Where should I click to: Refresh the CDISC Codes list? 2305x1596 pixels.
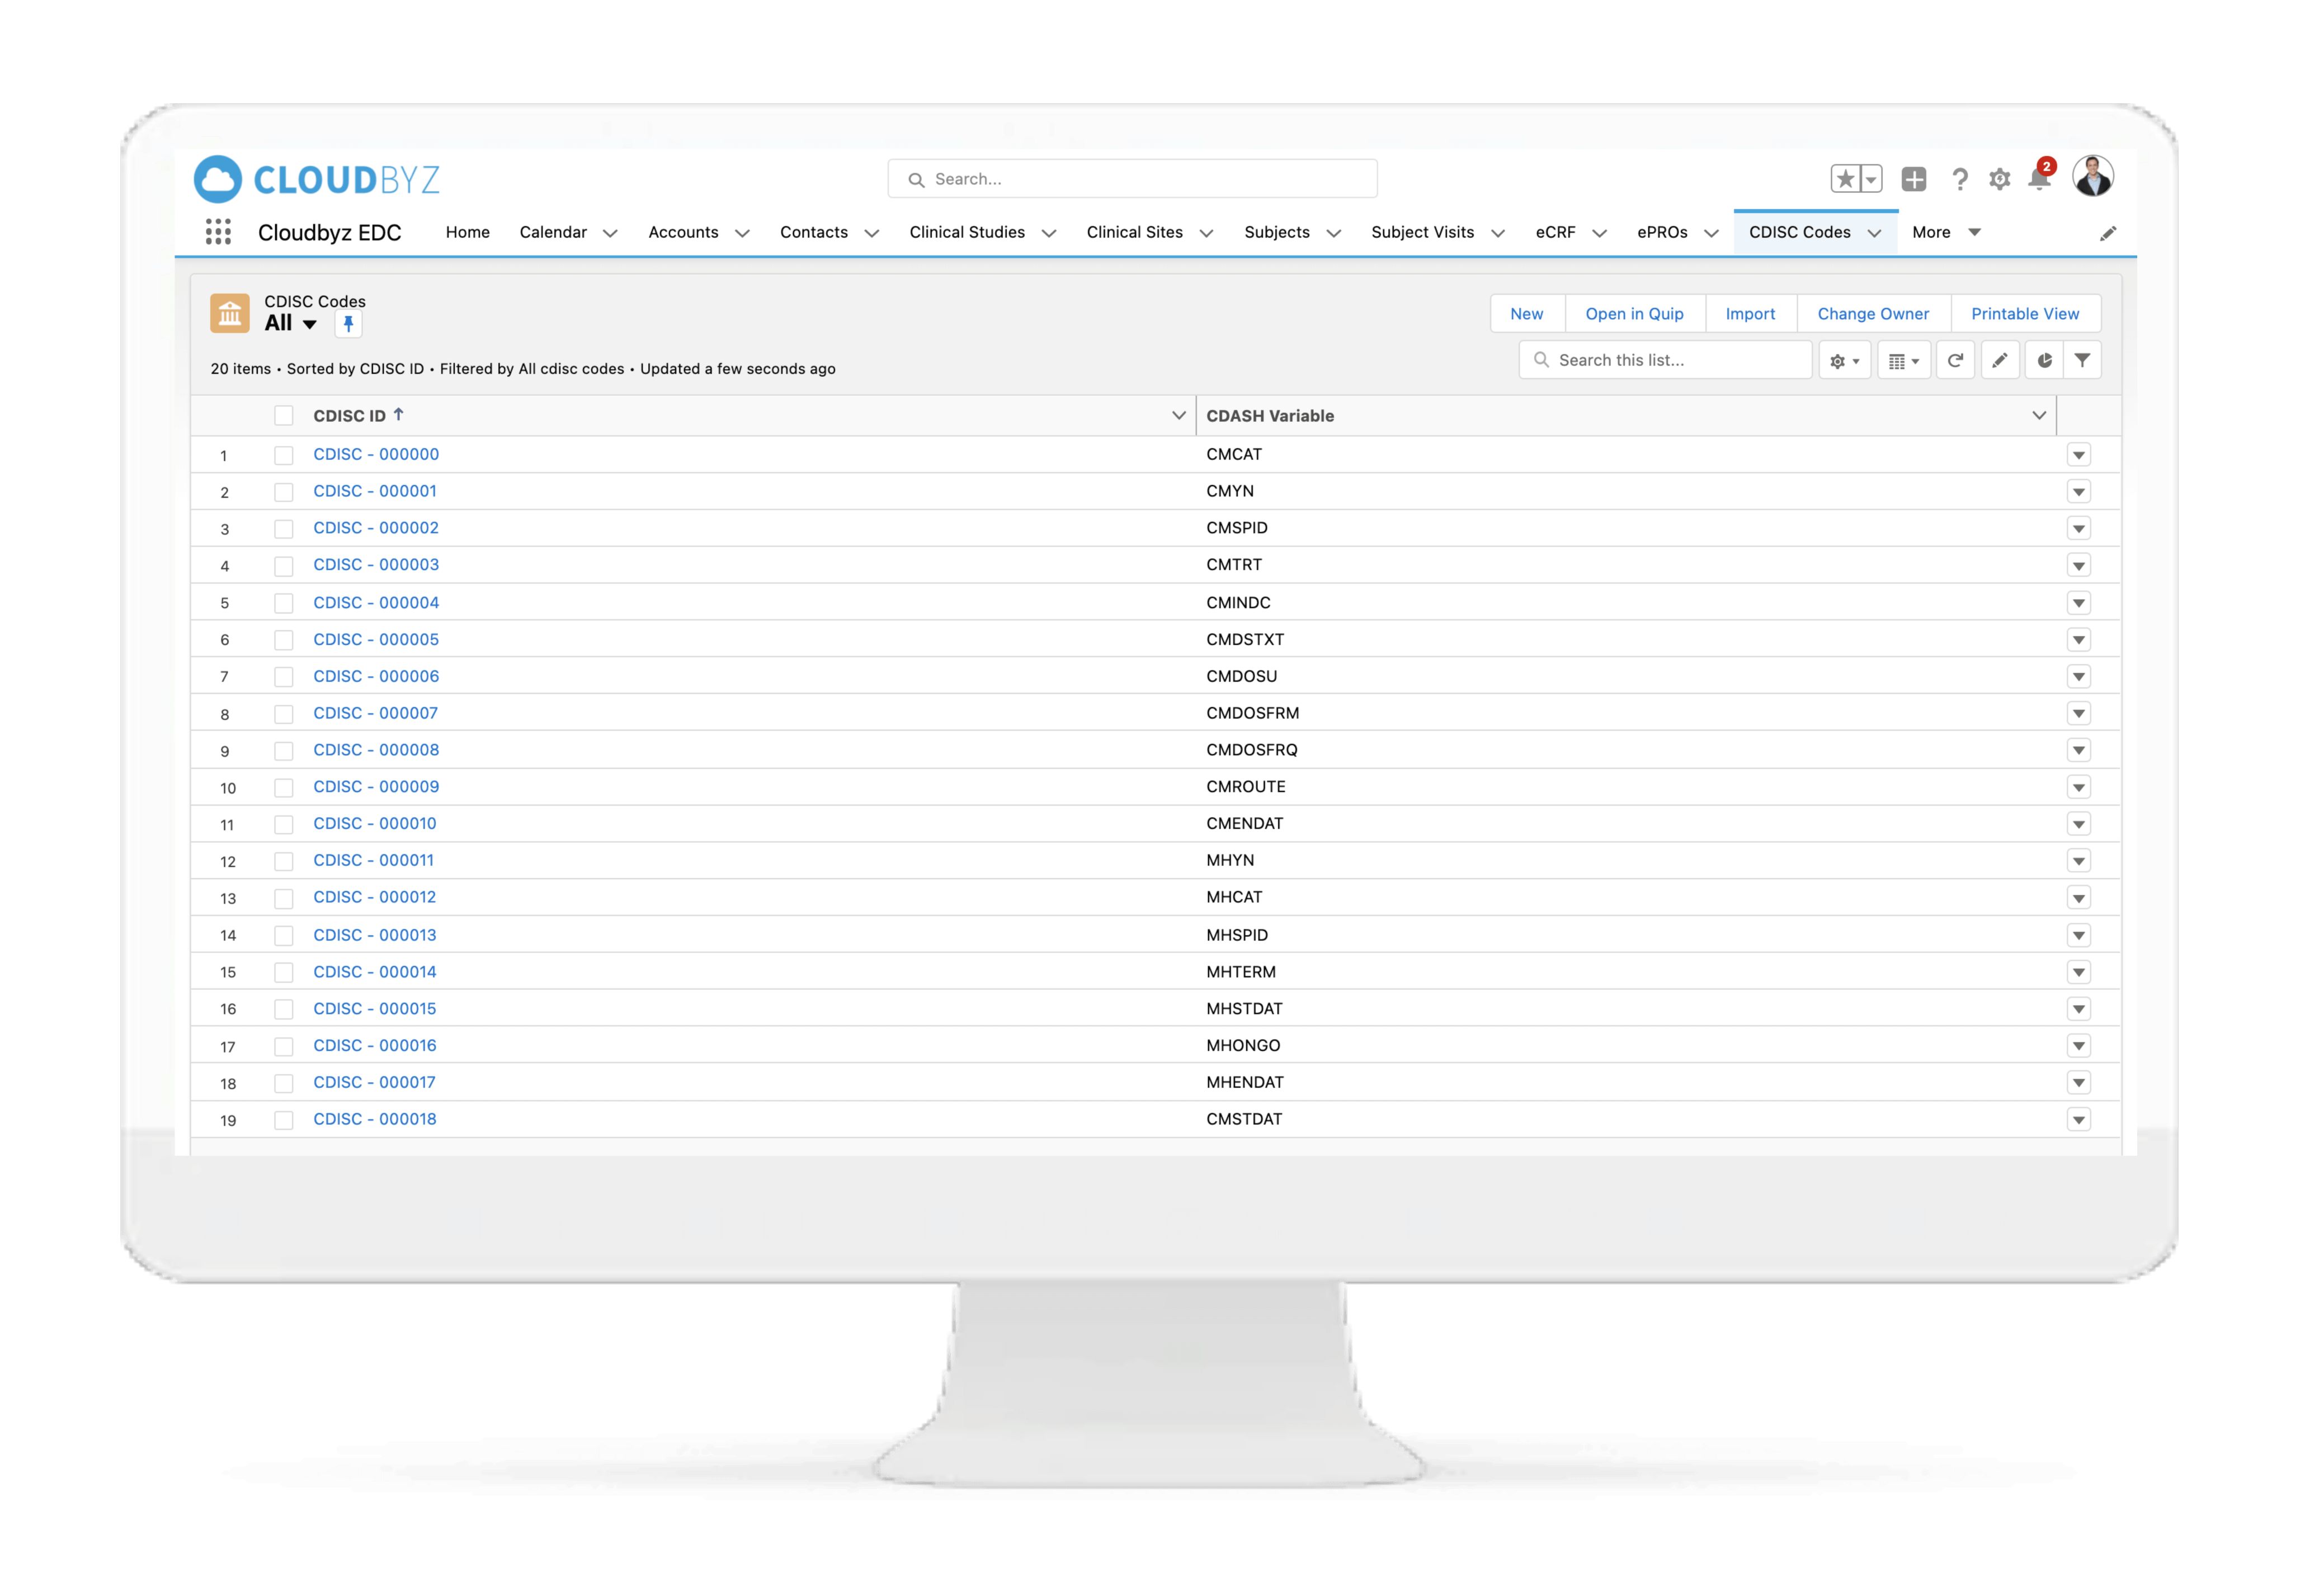1955,360
